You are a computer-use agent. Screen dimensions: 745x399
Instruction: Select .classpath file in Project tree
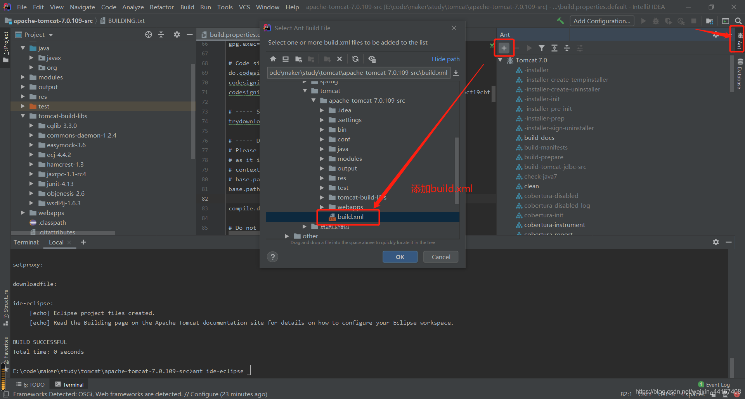(52, 222)
